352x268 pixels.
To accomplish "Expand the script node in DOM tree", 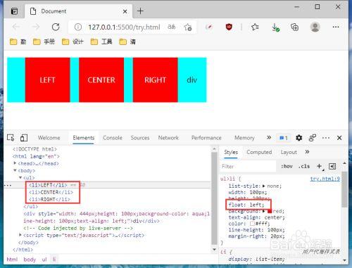I will coord(20,235).
